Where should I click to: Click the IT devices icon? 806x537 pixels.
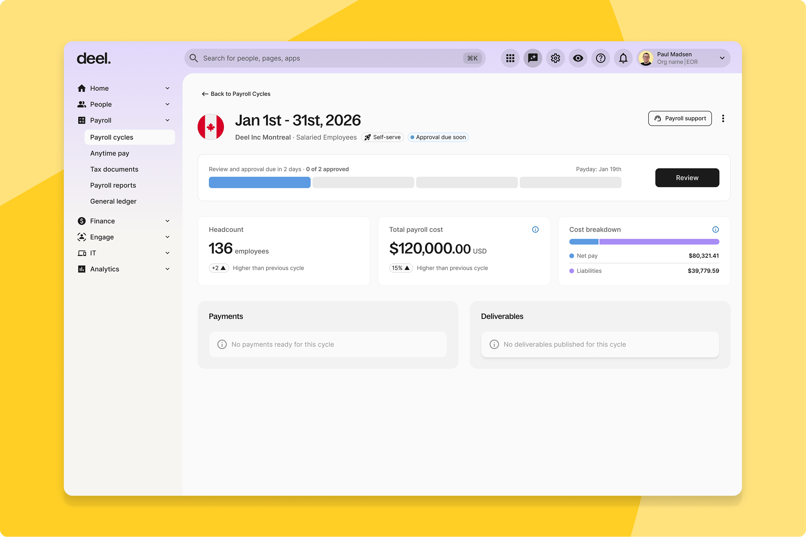82,253
